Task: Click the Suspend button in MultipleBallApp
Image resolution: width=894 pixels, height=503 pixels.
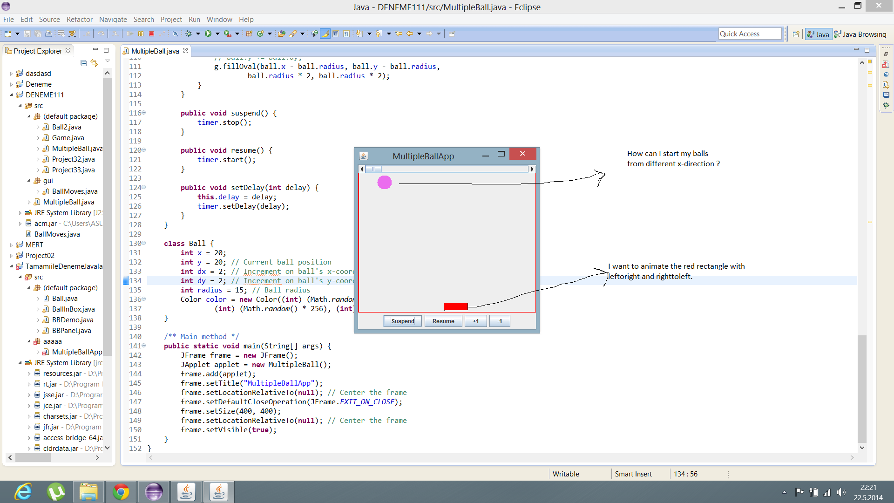Action: [403, 320]
